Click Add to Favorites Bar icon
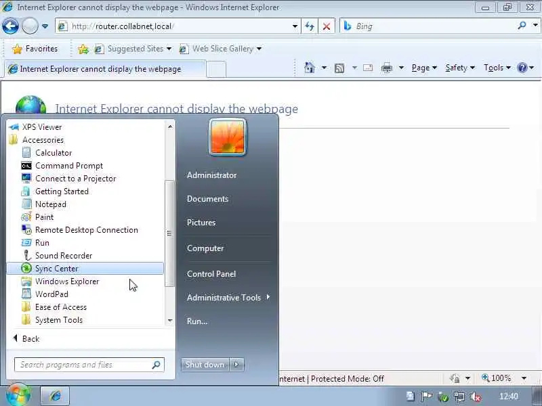 click(x=83, y=49)
